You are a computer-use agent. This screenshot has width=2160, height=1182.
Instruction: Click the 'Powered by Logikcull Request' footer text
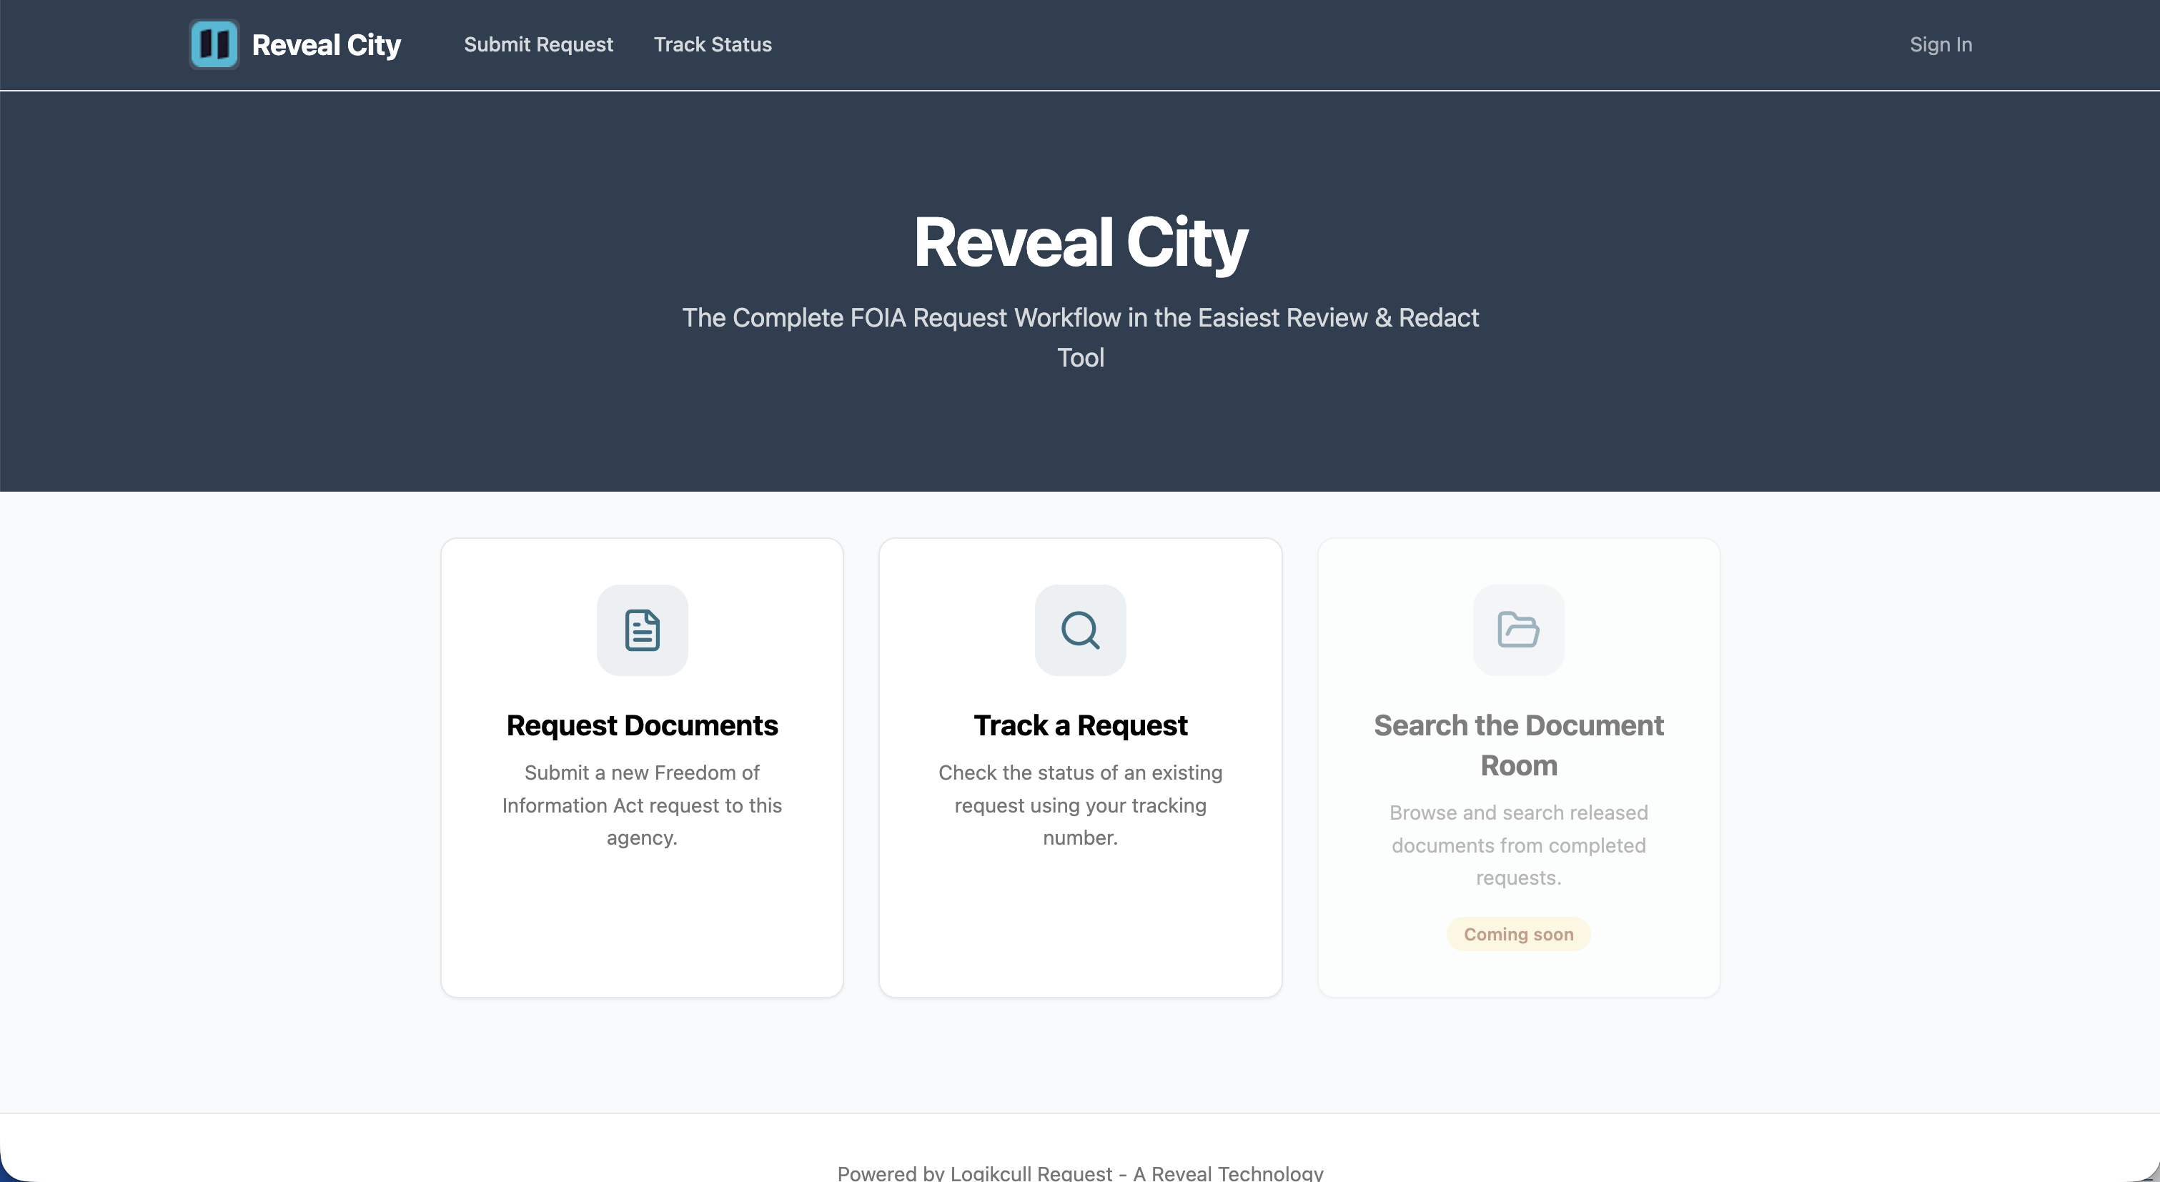1080,1172
